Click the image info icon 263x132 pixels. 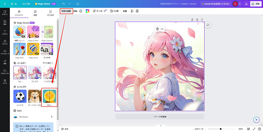tap(81, 11)
